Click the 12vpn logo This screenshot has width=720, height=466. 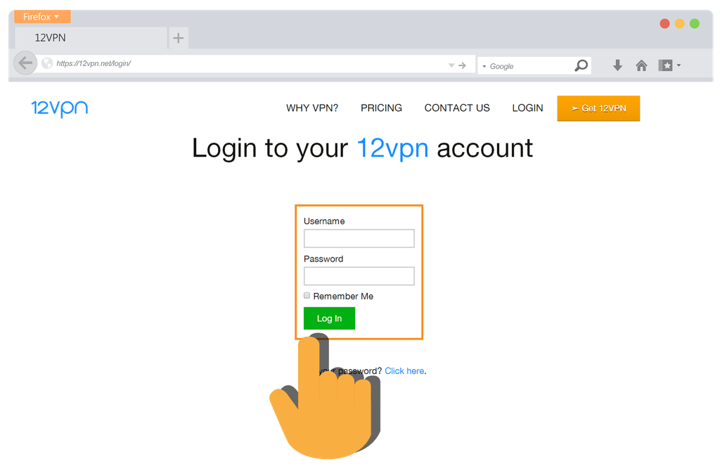pos(59,108)
